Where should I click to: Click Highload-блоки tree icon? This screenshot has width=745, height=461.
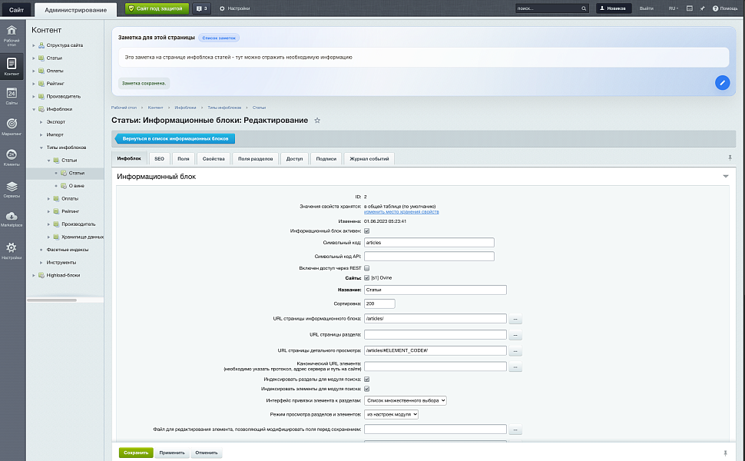coord(41,275)
